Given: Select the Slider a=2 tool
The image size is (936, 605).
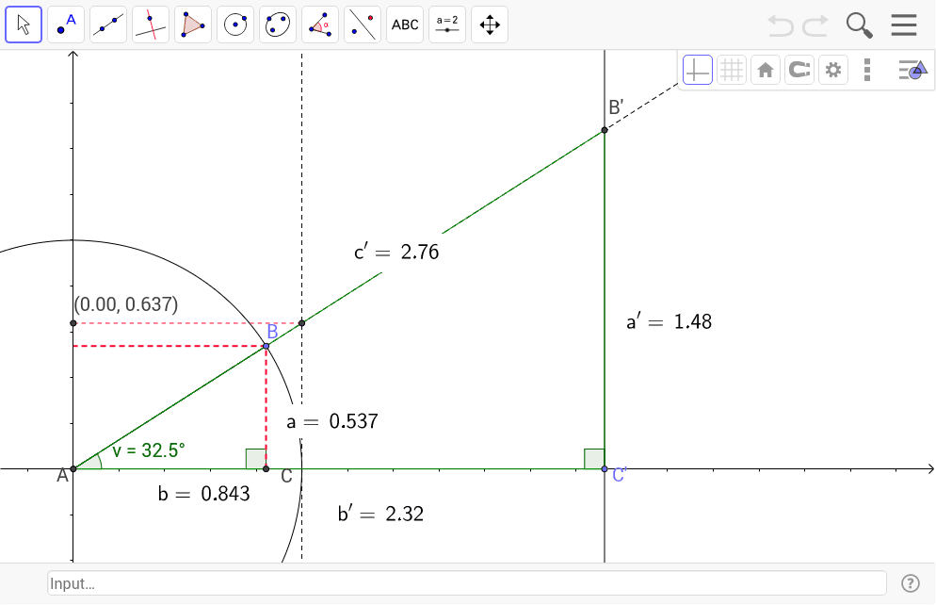Looking at the screenshot, I should [447, 25].
